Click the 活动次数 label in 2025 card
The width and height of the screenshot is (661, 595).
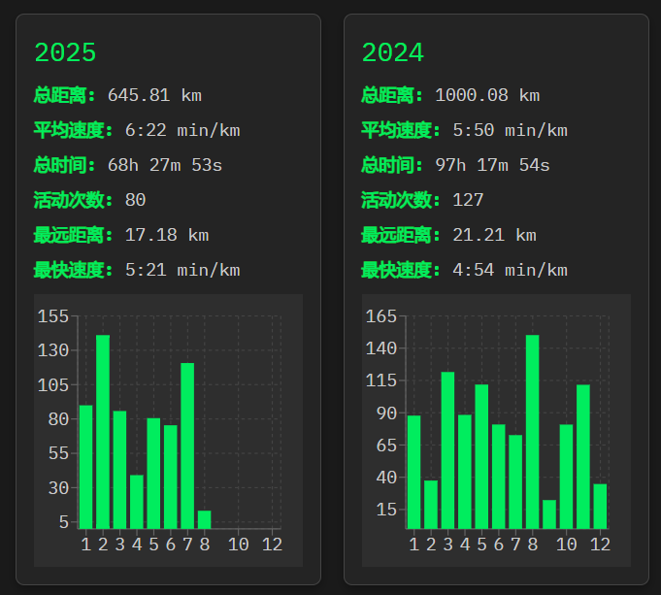74,200
